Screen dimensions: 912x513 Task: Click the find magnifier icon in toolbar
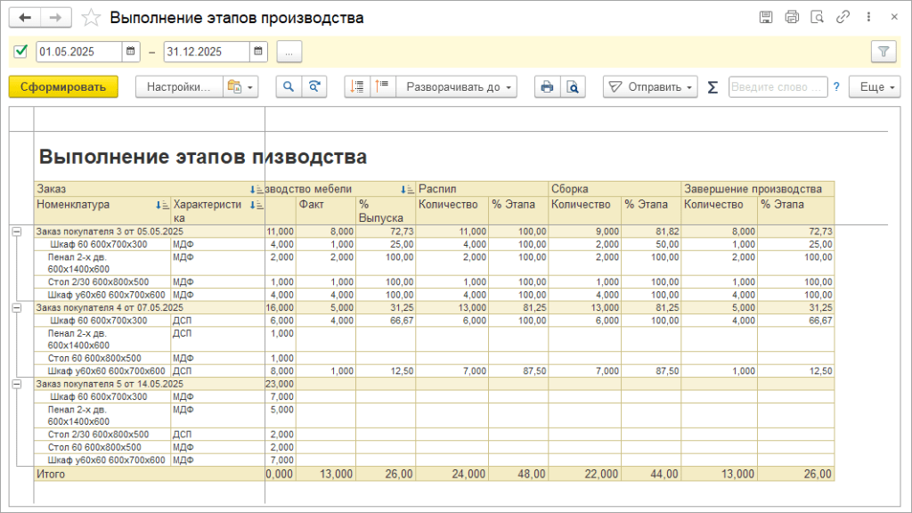coord(289,86)
